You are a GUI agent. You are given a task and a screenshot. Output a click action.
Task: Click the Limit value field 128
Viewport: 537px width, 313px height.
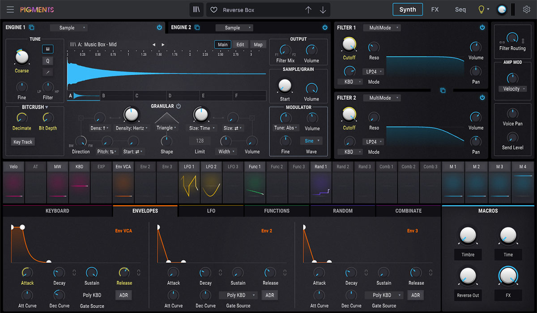(200, 141)
